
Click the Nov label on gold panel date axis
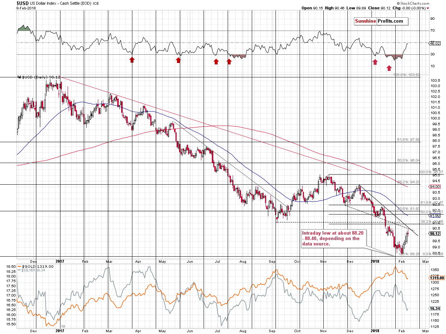point(324,330)
